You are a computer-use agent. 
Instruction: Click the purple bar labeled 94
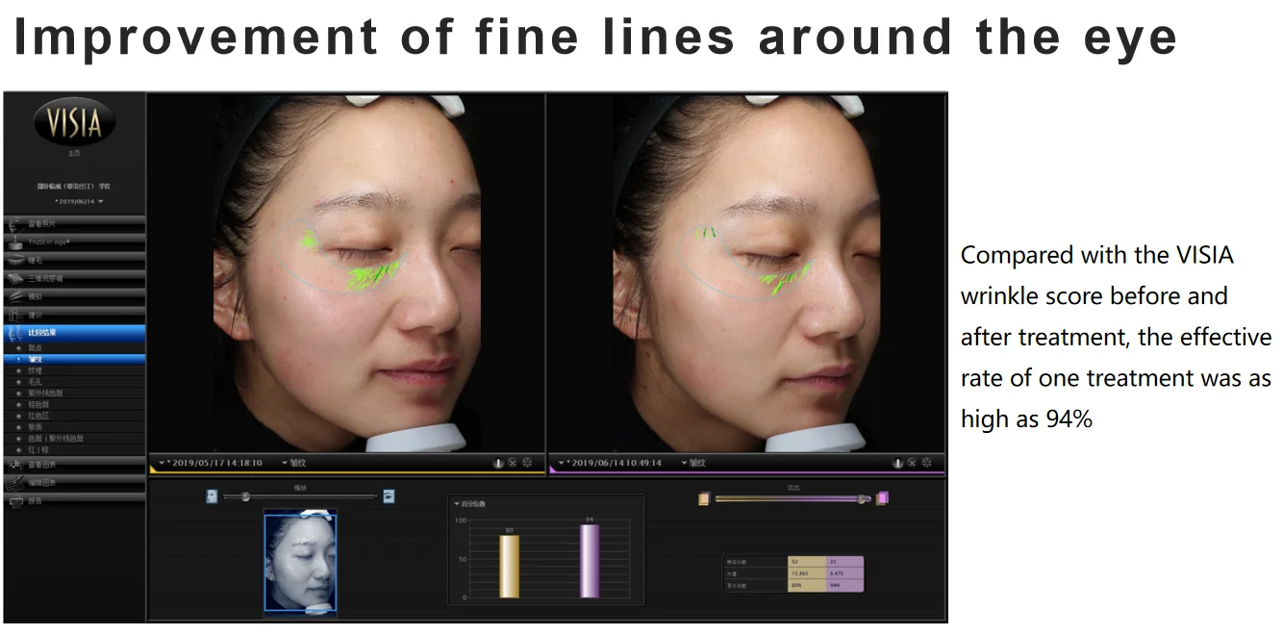(x=590, y=562)
